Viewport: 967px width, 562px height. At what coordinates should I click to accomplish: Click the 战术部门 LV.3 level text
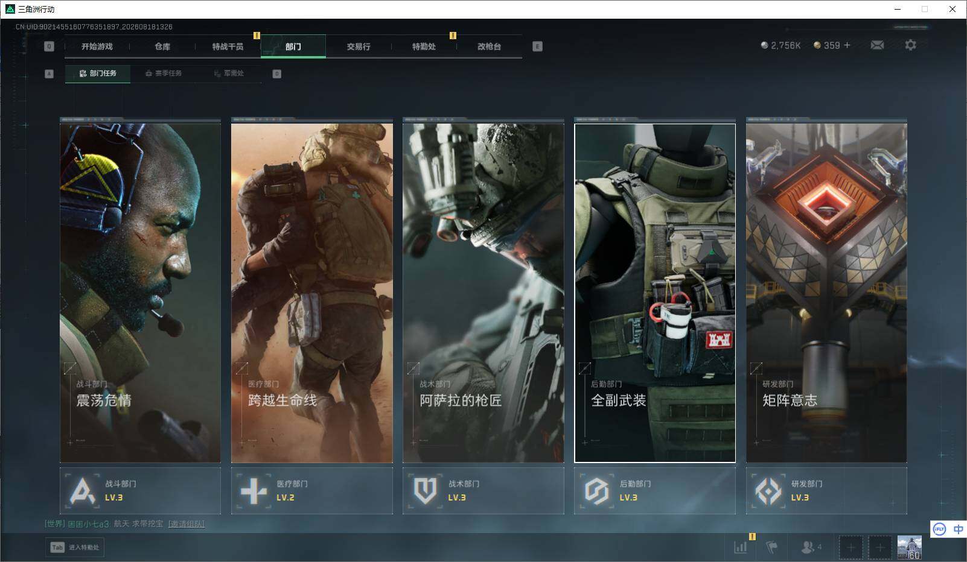point(457,497)
